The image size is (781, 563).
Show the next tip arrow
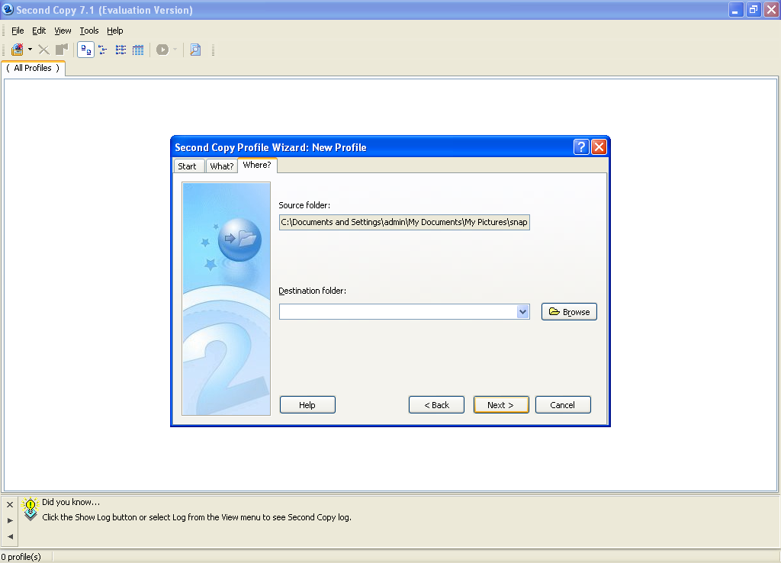(10, 520)
